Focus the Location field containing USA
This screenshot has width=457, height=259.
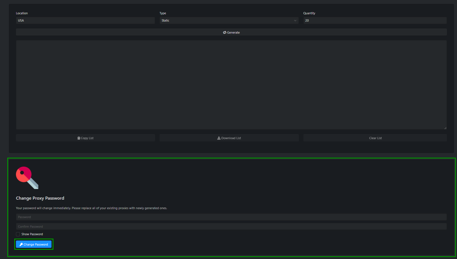point(85,20)
